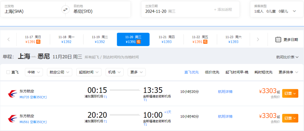This screenshot has width=304, height=131.
Task: Expand the 起抵时间 time filter dropdown
Action: click(x=89, y=72)
